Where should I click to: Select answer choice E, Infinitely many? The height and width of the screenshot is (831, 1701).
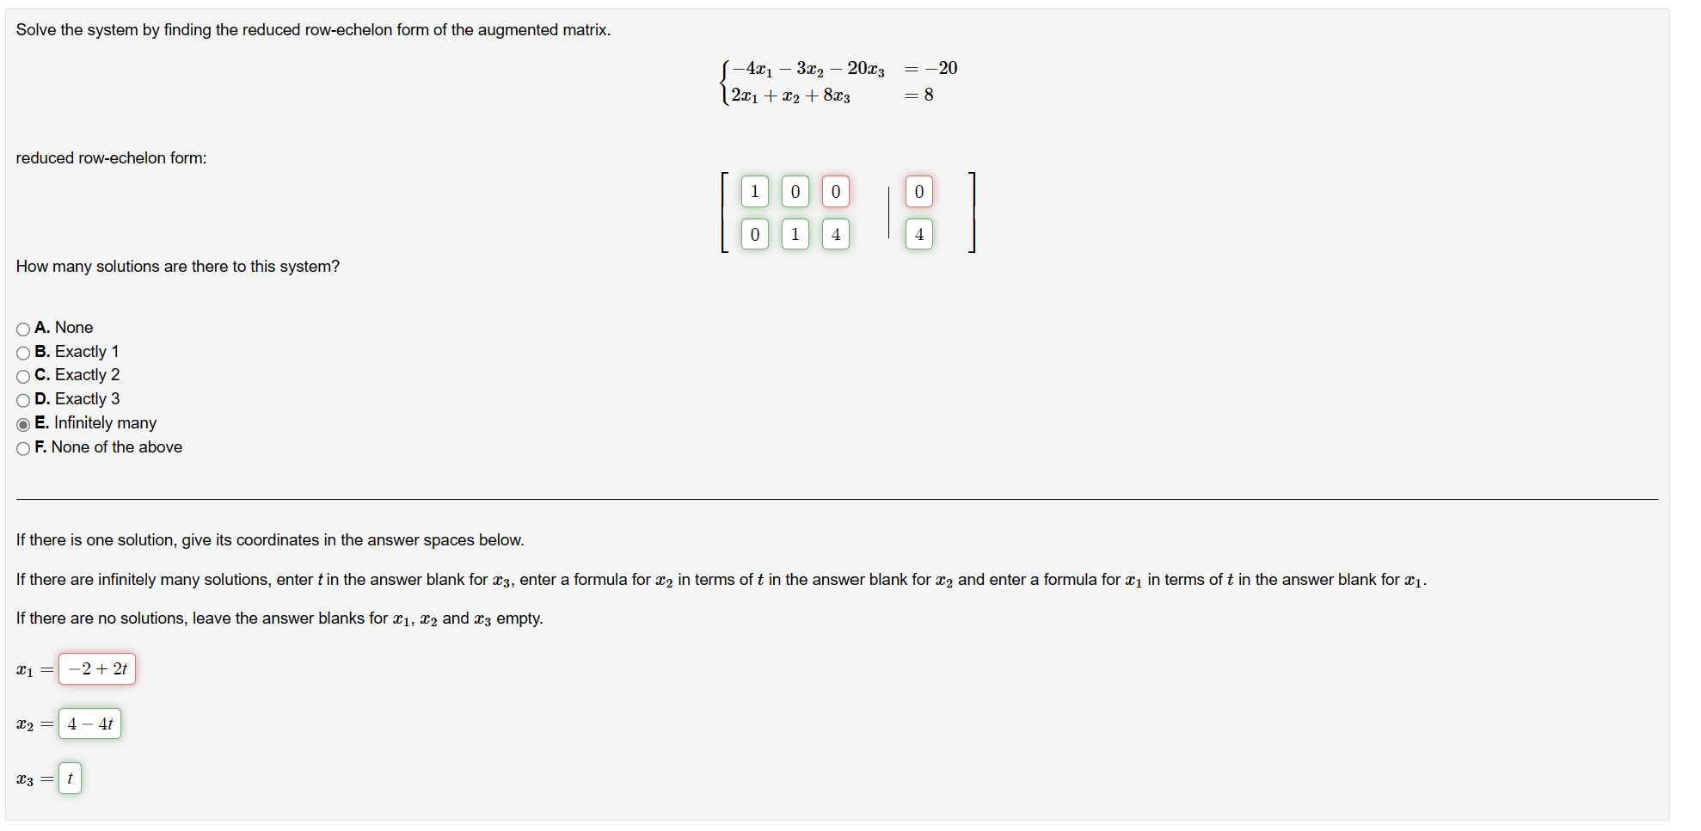[x=22, y=423]
